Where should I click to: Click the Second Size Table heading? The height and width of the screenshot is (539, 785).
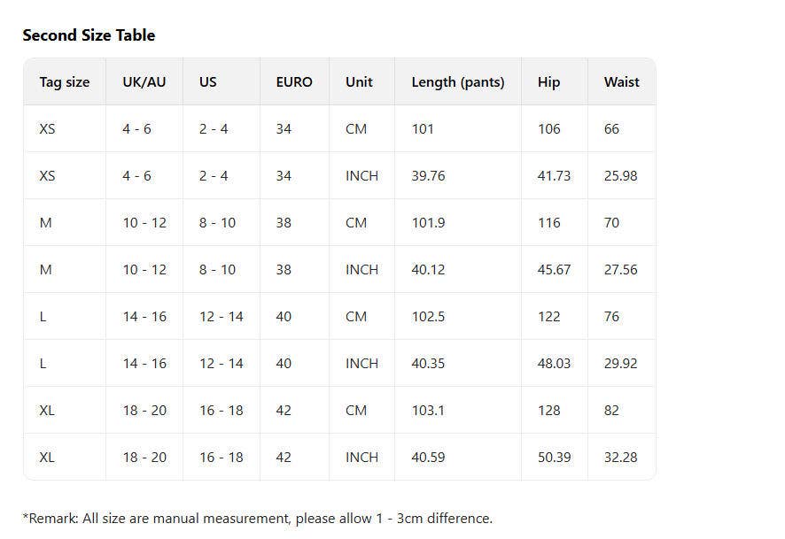(x=89, y=35)
